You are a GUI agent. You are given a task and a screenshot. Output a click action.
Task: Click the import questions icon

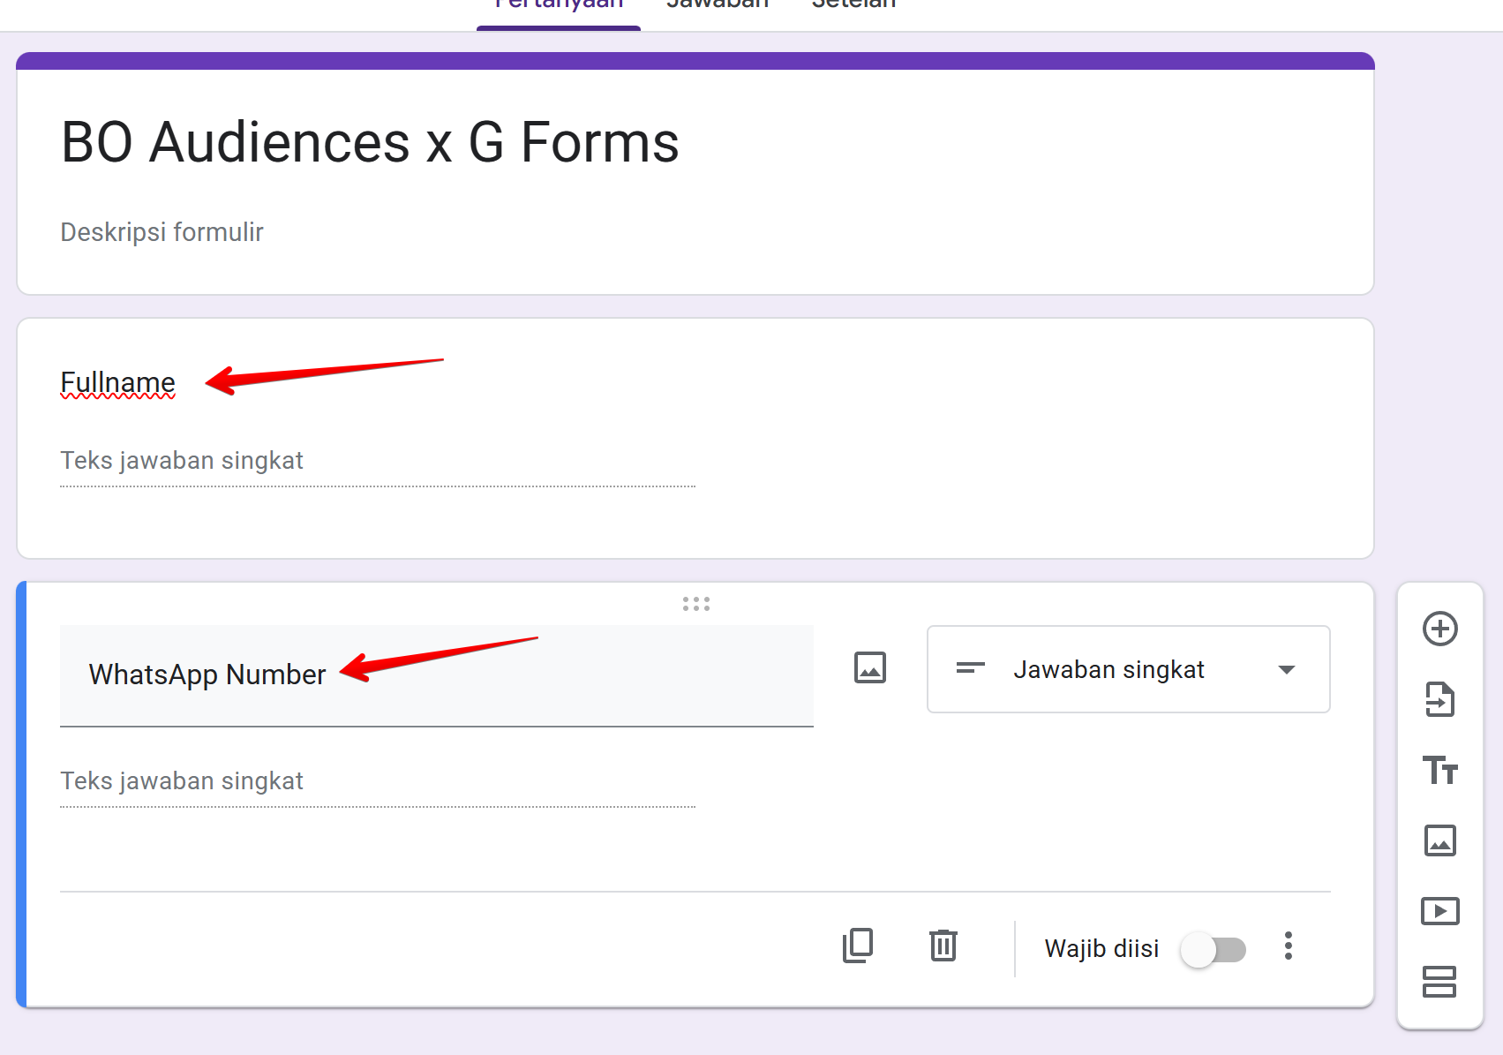click(x=1439, y=700)
